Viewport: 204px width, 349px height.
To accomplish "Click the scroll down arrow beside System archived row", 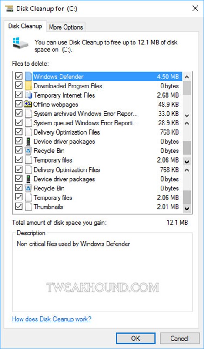I will coord(187,116).
